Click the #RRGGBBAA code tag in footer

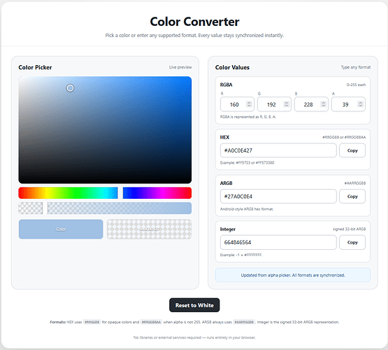(x=151, y=322)
